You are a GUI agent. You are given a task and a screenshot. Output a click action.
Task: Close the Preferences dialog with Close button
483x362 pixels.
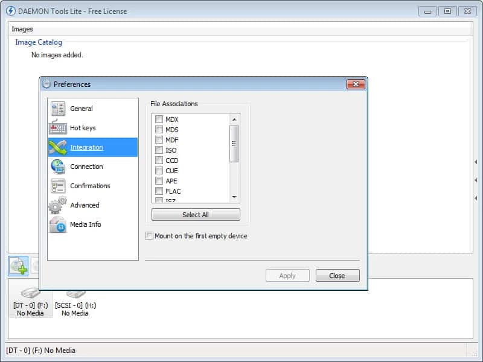[337, 276]
